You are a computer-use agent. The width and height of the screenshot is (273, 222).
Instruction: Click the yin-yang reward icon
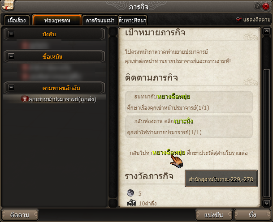click(x=130, y=193)
